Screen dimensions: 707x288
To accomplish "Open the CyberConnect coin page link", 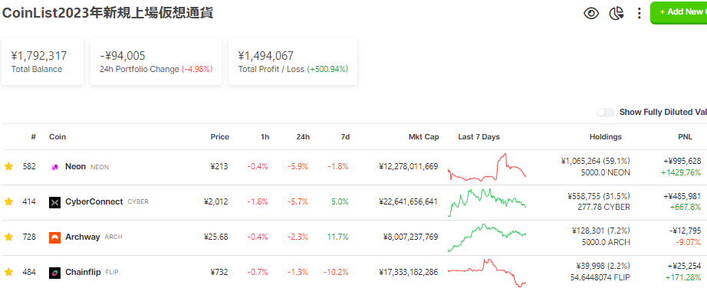I will pos(94,201).
